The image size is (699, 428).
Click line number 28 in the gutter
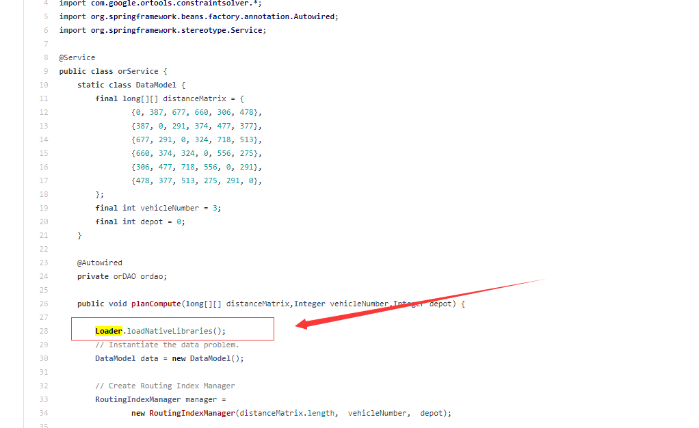(43, 331)
